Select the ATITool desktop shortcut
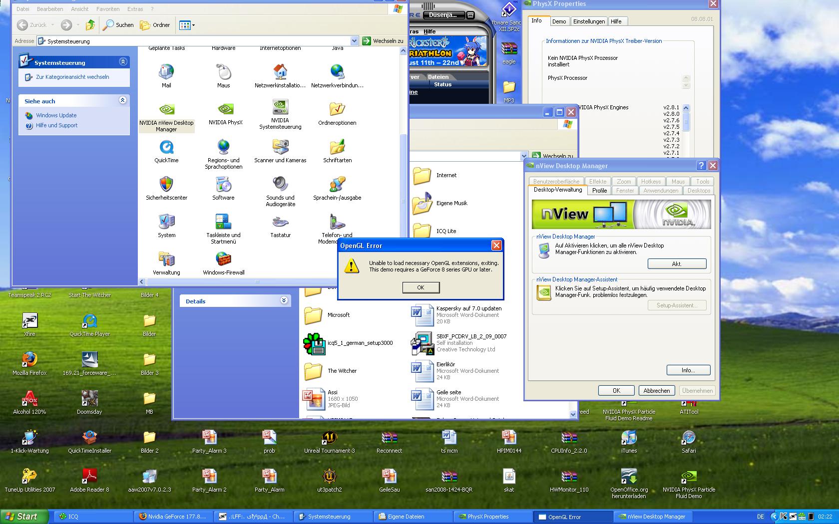The image size is (839, 524). [689, 408]
